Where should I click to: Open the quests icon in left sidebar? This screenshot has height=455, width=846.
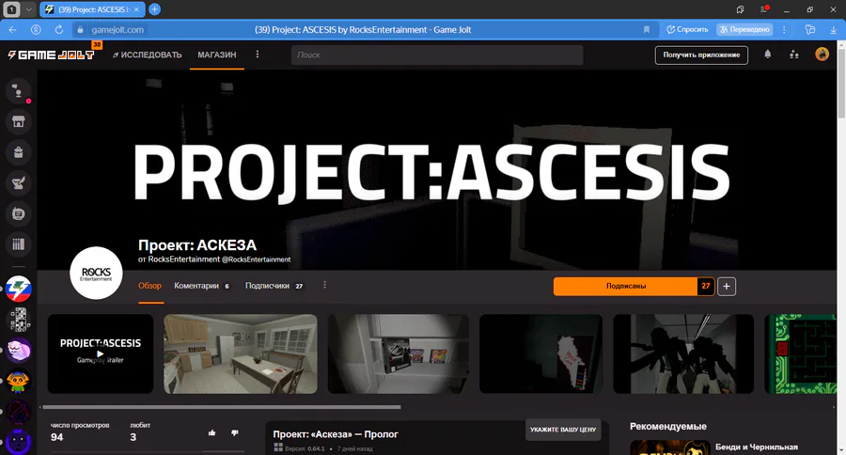(19, 183)
